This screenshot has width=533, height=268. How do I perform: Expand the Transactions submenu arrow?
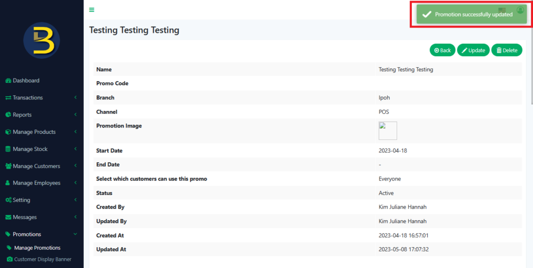(x=75, y=98)
